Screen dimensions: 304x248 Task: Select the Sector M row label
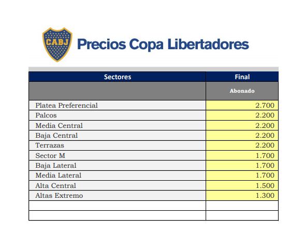tap(50, 155)
